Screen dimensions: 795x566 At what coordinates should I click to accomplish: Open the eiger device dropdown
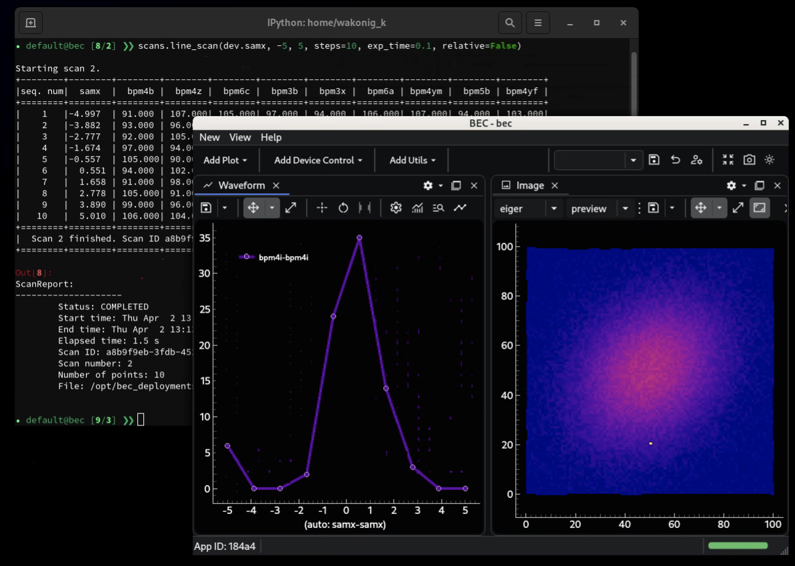(x=528, y=209)
